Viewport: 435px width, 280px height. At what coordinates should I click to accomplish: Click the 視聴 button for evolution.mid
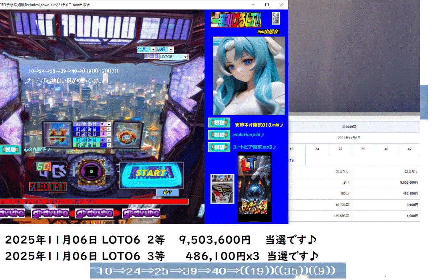coord(219,135)
